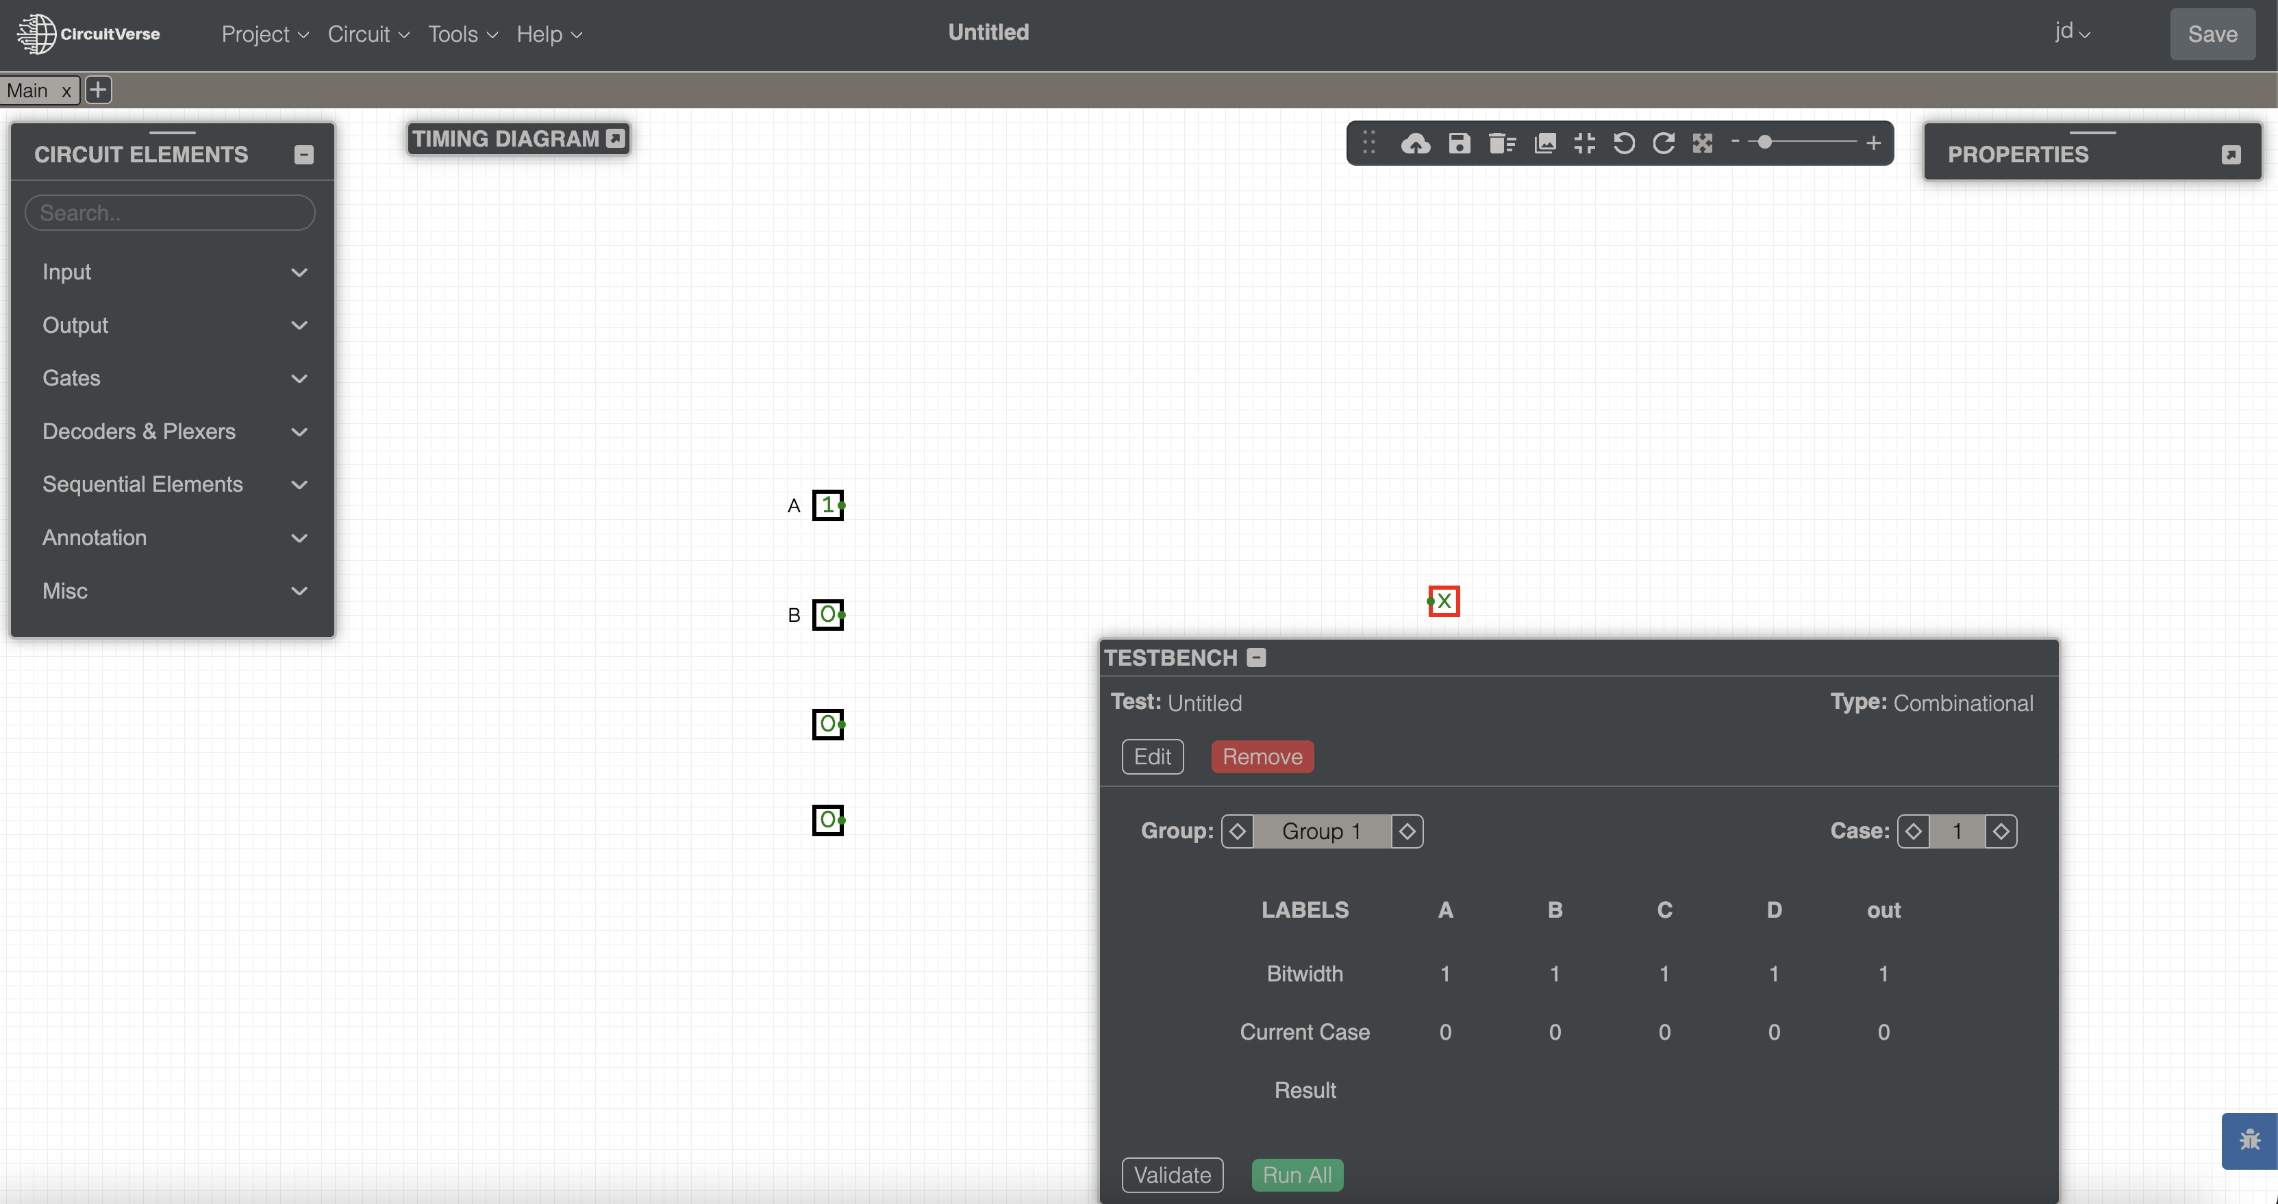This screenshot has width=2278, height=1204.
Task: Click the report bug icon button
Action: (x=2250, y=1140)
